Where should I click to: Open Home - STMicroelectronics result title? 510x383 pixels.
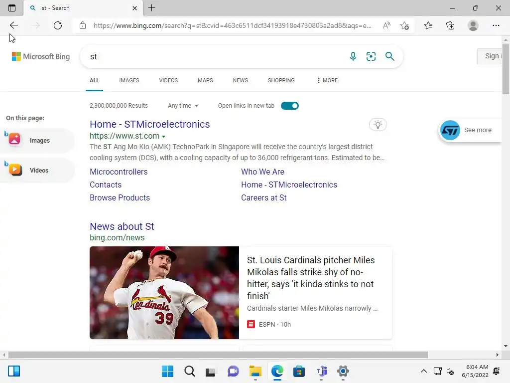[x=149, y=124]
